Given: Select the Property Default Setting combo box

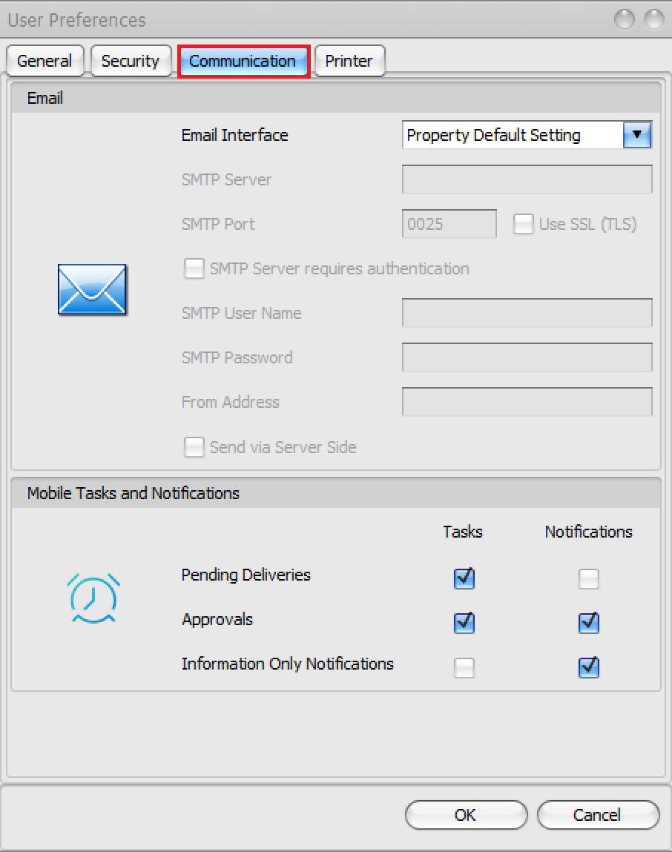Looking at the screenshot, I should 513,135.
